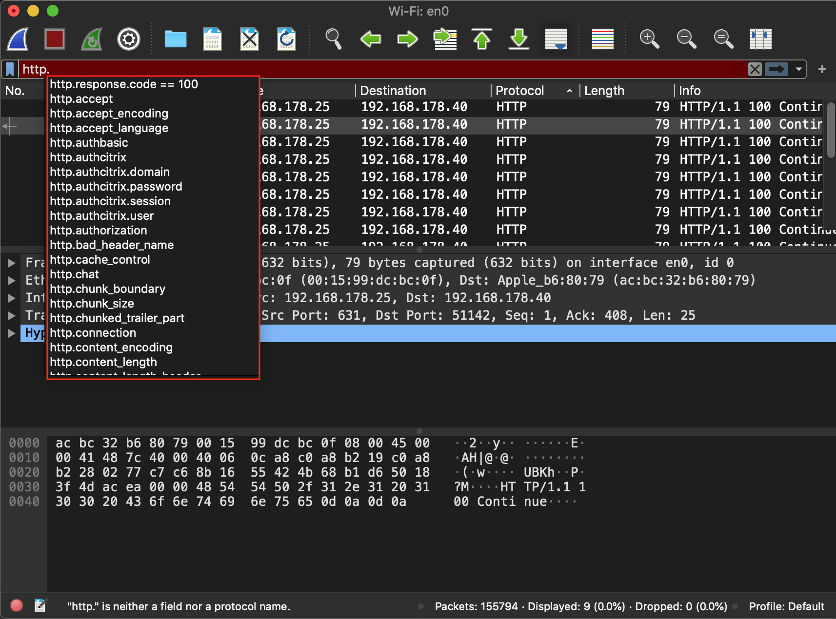The width and height of the screenshot is (836, 619).
Task: Apply the current display filter
Action: 776,69
